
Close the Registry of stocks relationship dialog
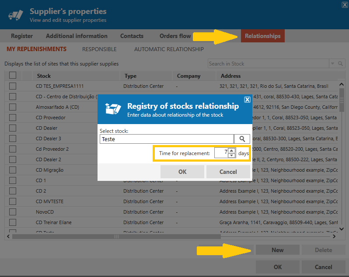(x=247, y=100)
